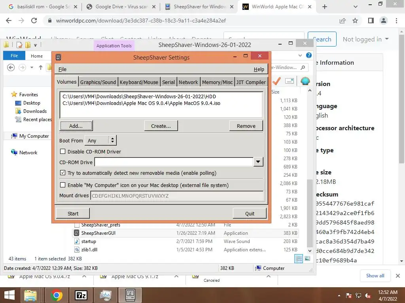Toggle Disable CD-ROM Driver checkbox
Screen dimensions: 405x303
[x=62, y=151]
